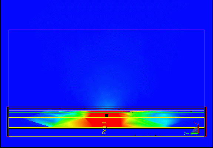
Task: Select the magenta line beneath yellow rectangle
Action: tap(107, 129)
